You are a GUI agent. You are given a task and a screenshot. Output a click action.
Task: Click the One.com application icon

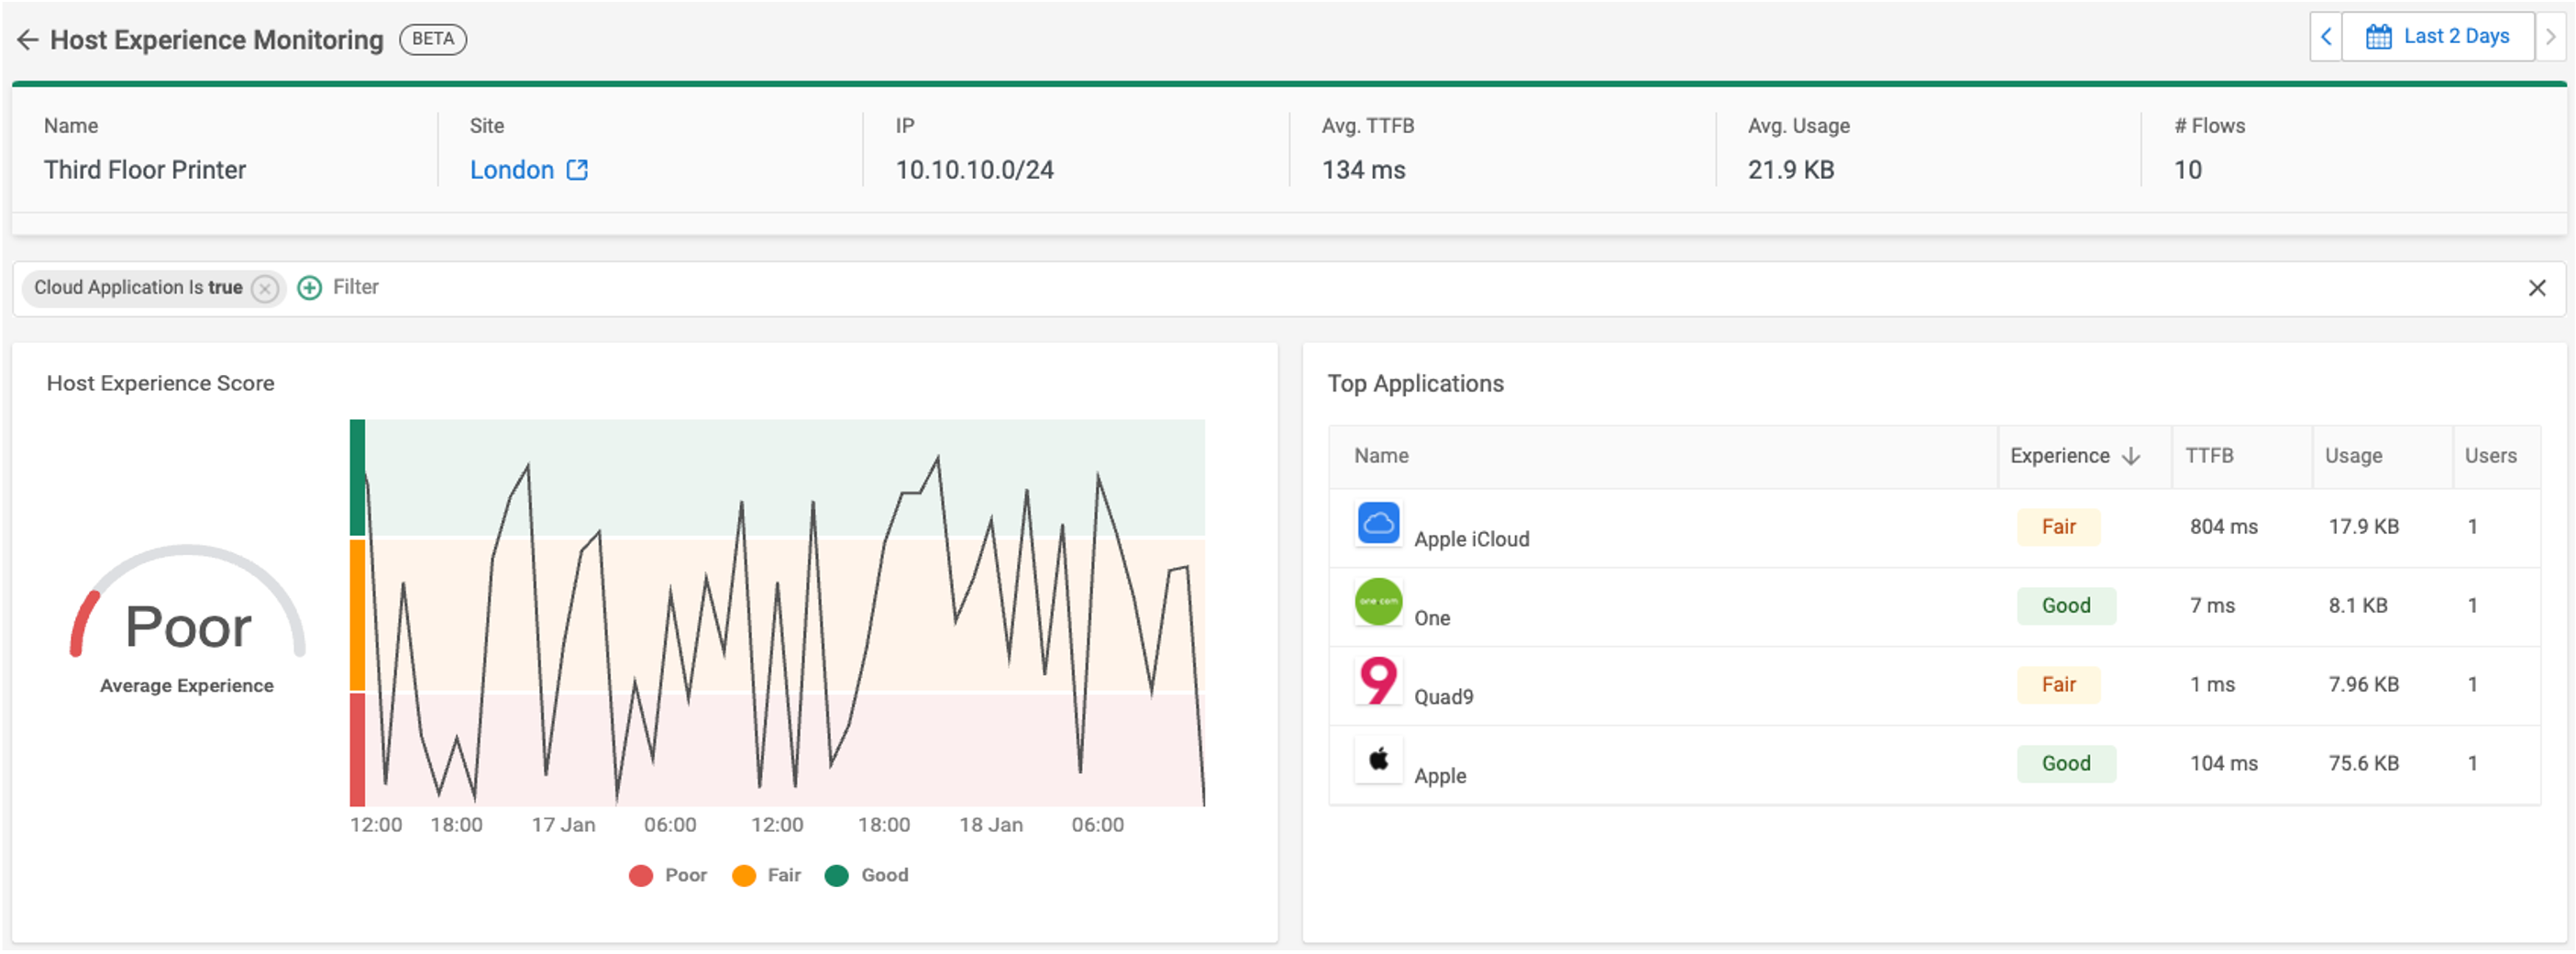coord(1379,603)
